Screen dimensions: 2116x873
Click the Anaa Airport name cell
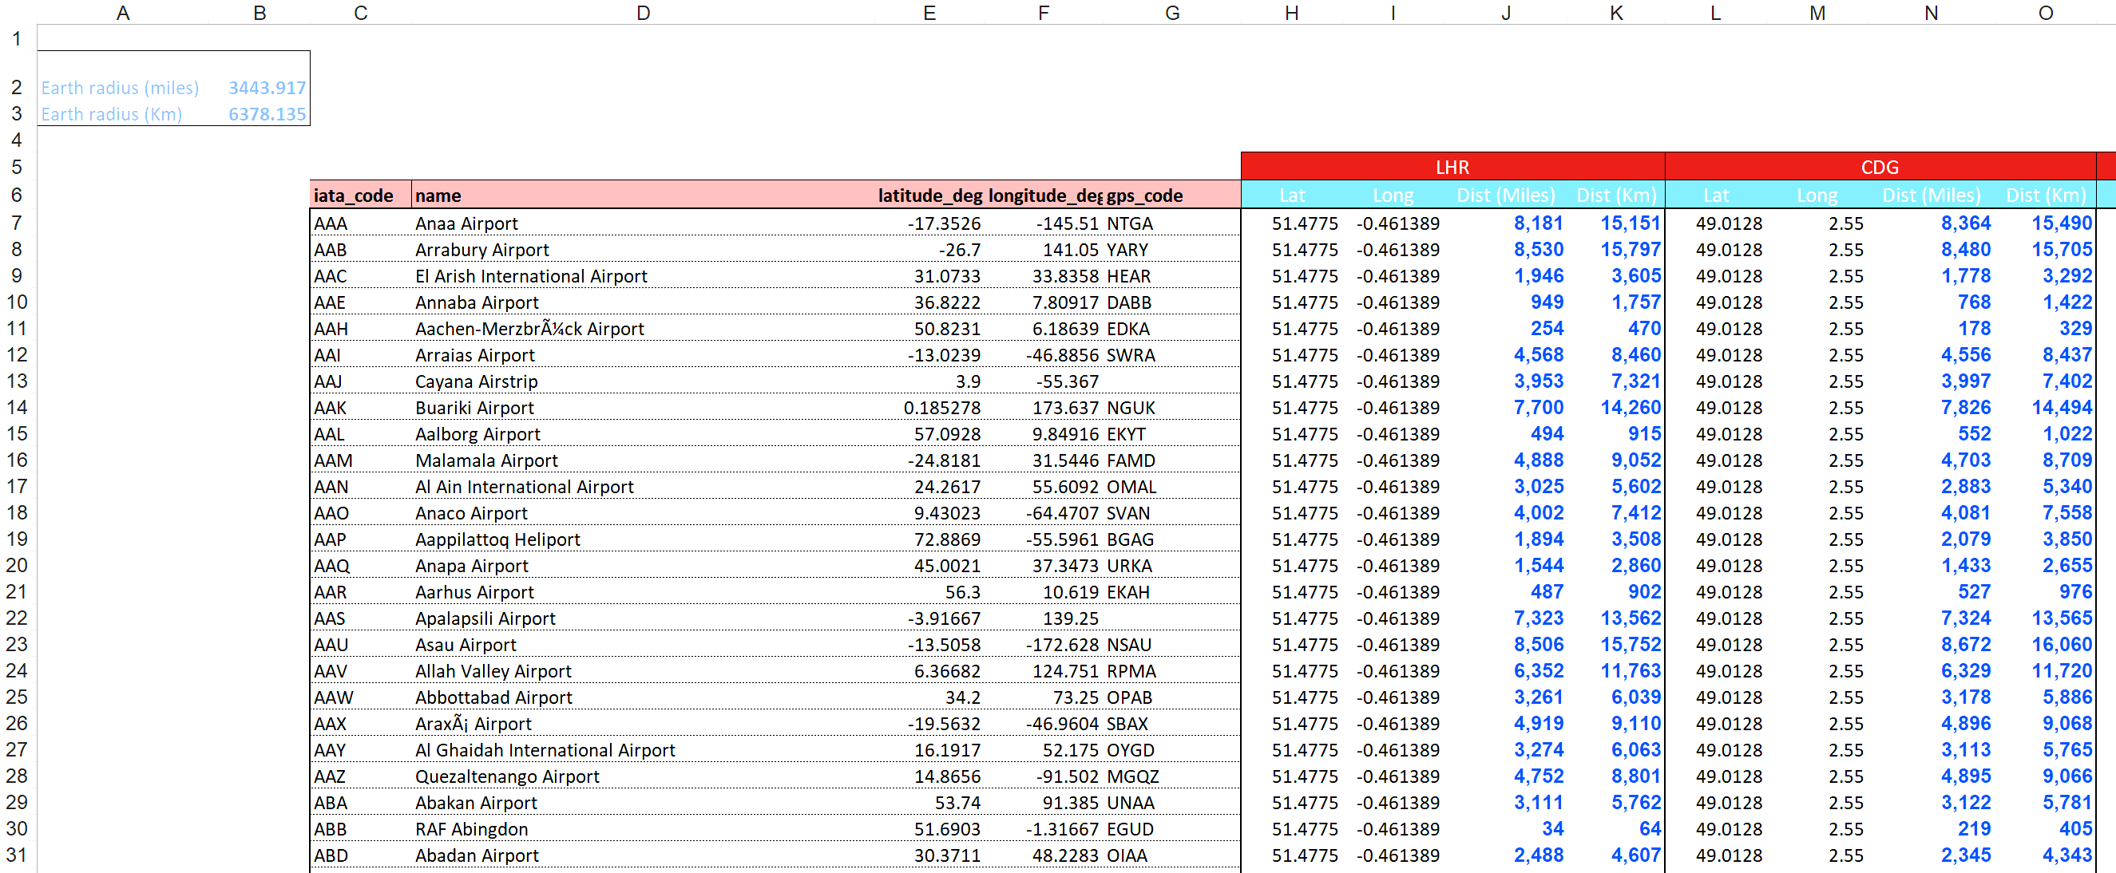[x=643, y=223]
